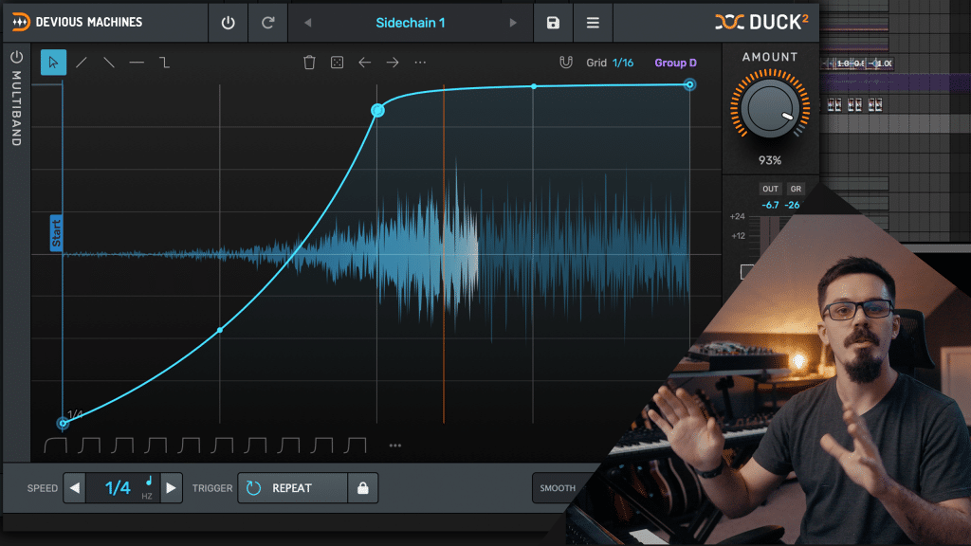Image resolution: width=971 pixels, height=546 pixels.
Task: Click the save preset floppy icon
Action: pyautogui.click(x=553, y=23)
